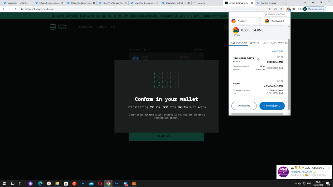Dismiss the AVG AdLunam notification
Image resolution: width=333 pixels, height=187 pixels.
pyautogui.click(x=329, y=168)
